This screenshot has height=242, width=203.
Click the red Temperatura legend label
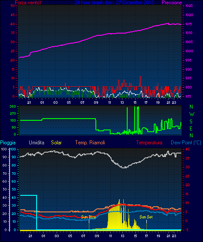(x=149, y=143)
